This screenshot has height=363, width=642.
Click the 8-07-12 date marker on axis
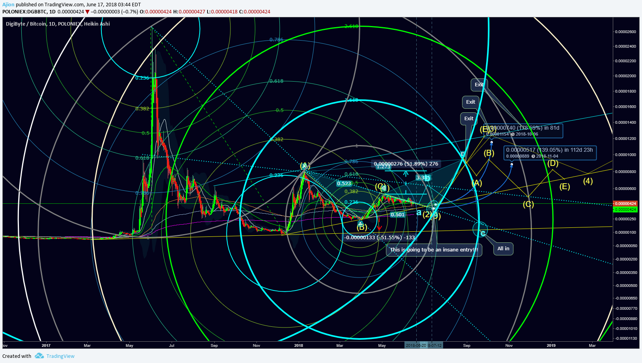pyautogui.click(x=435, y=345)
